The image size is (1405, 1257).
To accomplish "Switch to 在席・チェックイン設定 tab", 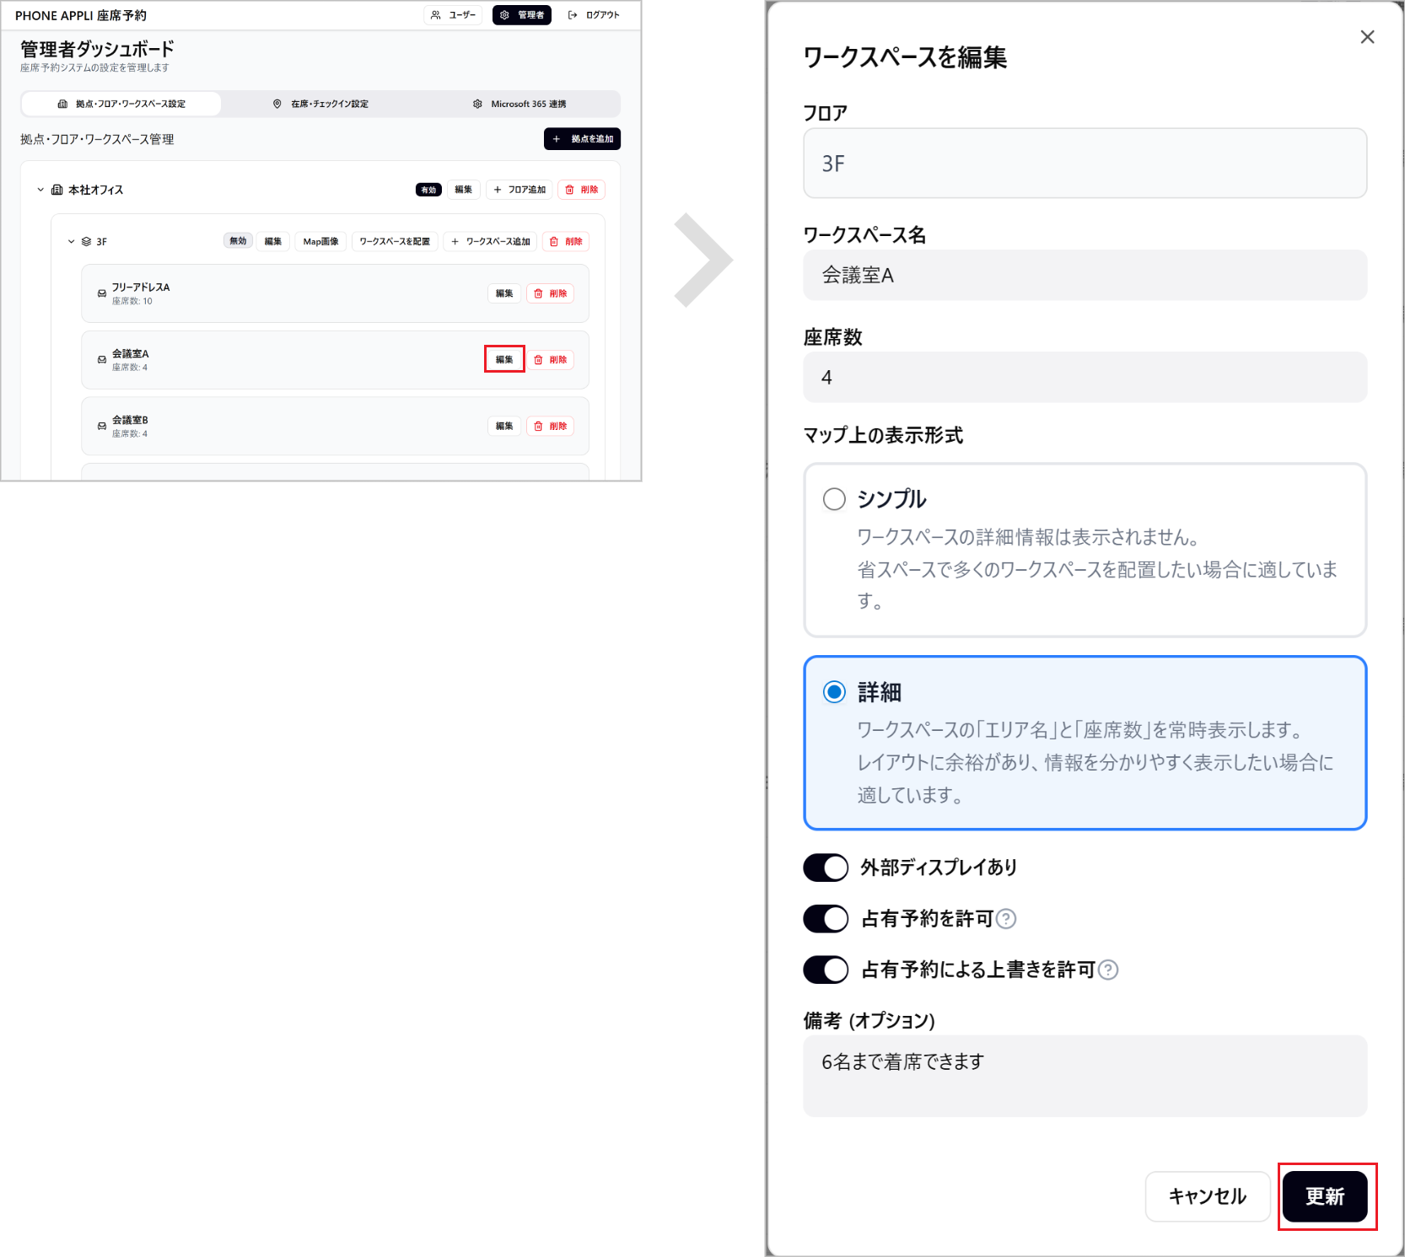I will (x=320, y=104).
